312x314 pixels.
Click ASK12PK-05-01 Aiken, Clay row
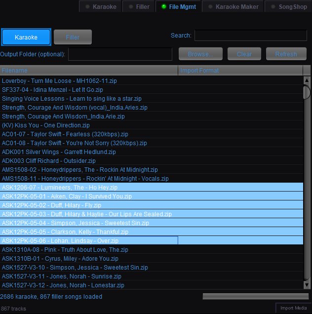(x=152, y=196)
